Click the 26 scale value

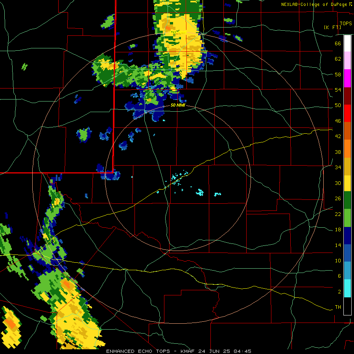[338, 199]
